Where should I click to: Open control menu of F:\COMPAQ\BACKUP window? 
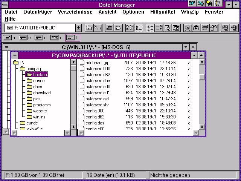[x=15, y=55]
